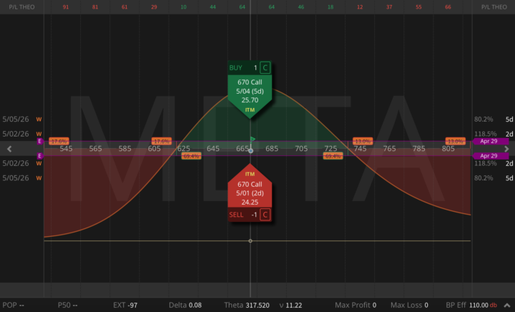The height and width of the screenshot is (312, 515).
Task: Click the green 18 P/L value in the header
Action: pyautogui.click(x=330, y=7)
